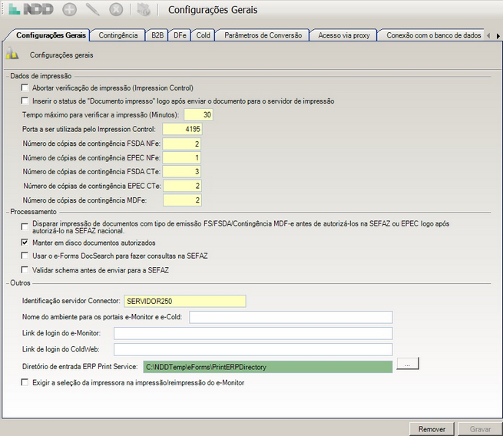
Task: Uncheck Manter em disco documentos autorizados
Action: pyautogui.click(x=25, y=242)
